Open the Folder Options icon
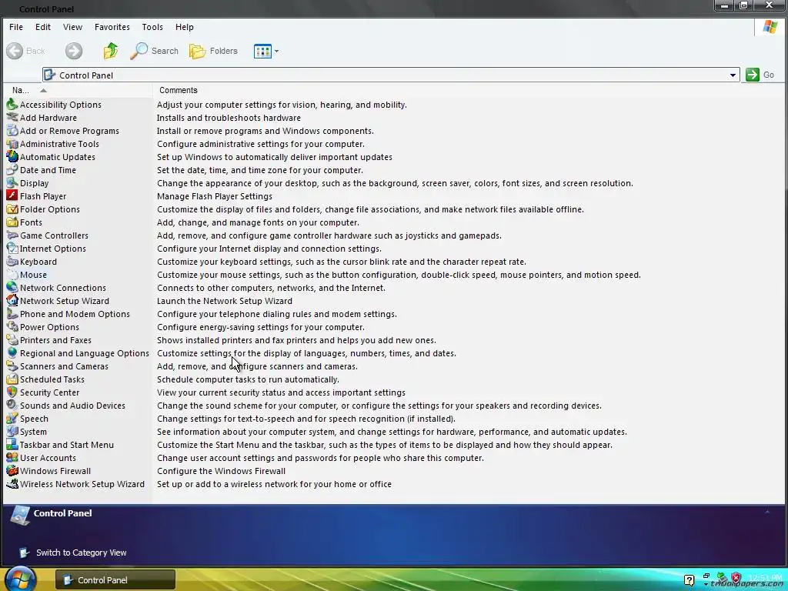 [x=12, y=209]
